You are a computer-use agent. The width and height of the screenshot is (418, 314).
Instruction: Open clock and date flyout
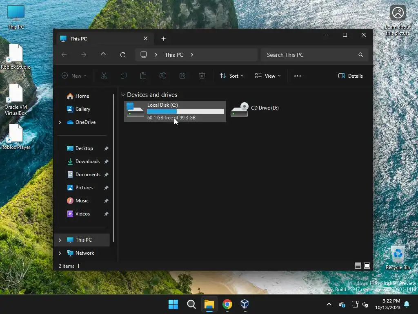coord(388,304)
